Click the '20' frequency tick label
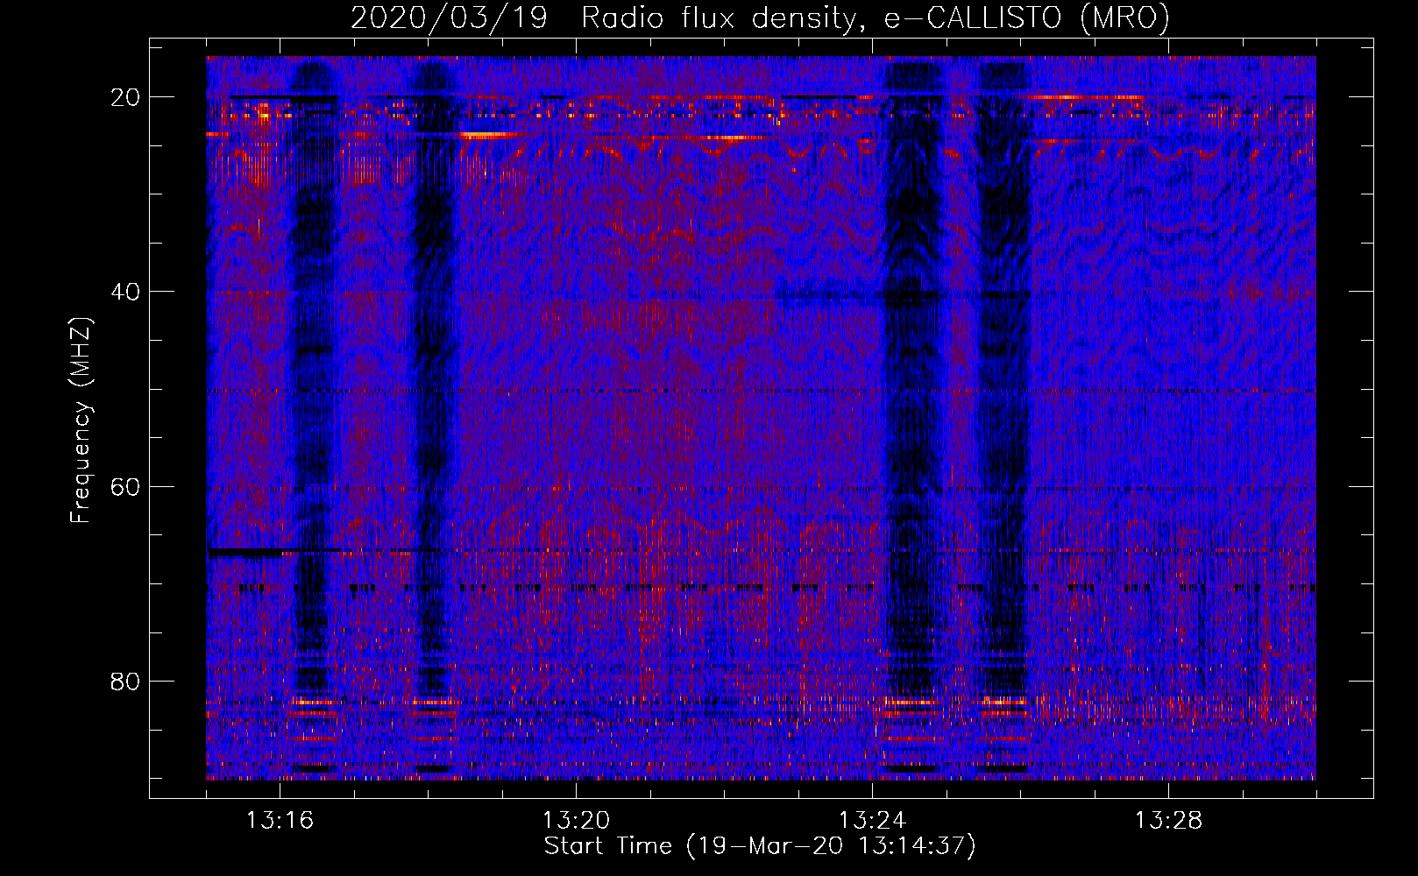The height and width of the screenshot is (876, 1418). point(126,97)
